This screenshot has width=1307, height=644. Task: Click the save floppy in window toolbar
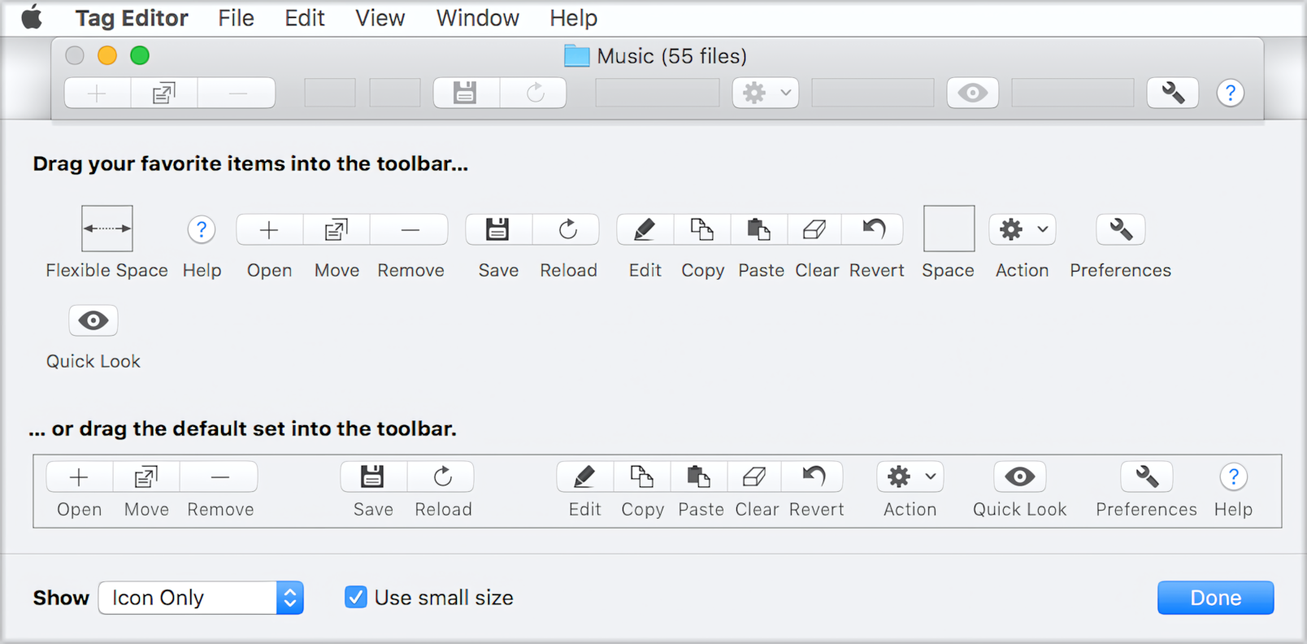[x=466, y=94]
